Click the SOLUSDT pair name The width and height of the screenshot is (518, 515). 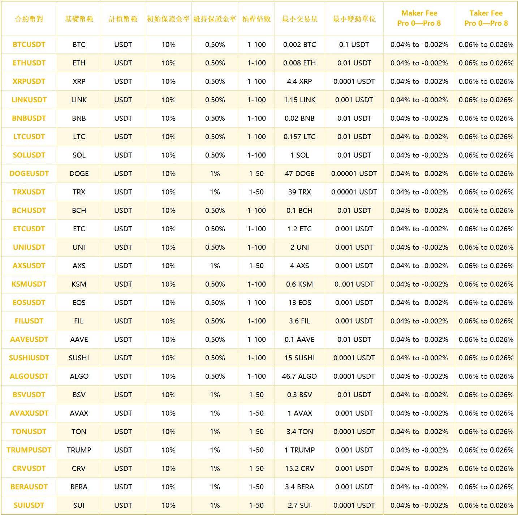(29, 155)
